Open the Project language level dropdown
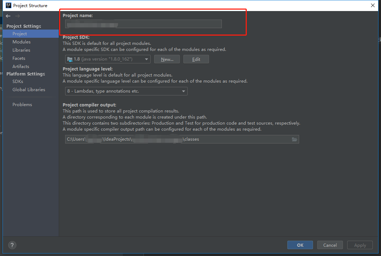Image resolution: width=381 pixels, height=256 pixels. click(183, 91)
